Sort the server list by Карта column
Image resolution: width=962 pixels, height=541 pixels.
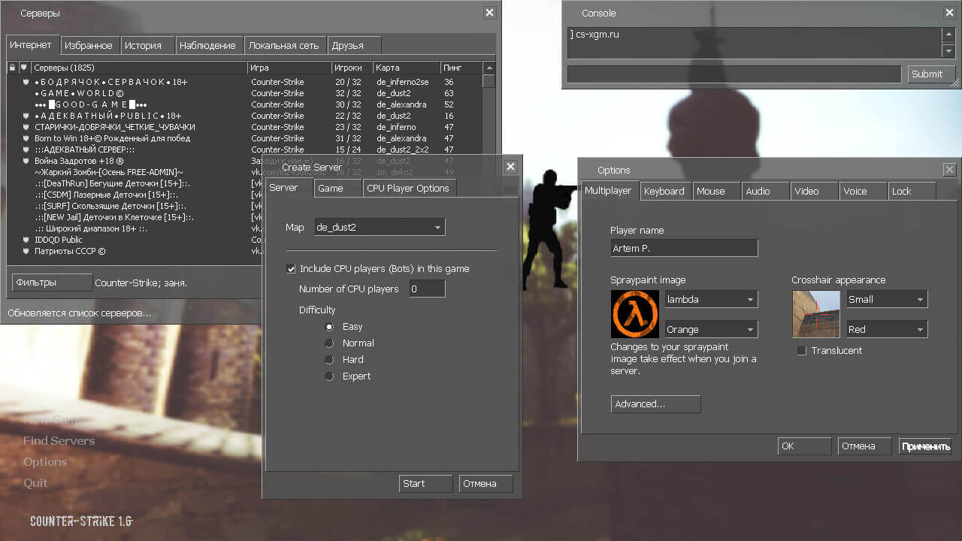tap(407, 68)
